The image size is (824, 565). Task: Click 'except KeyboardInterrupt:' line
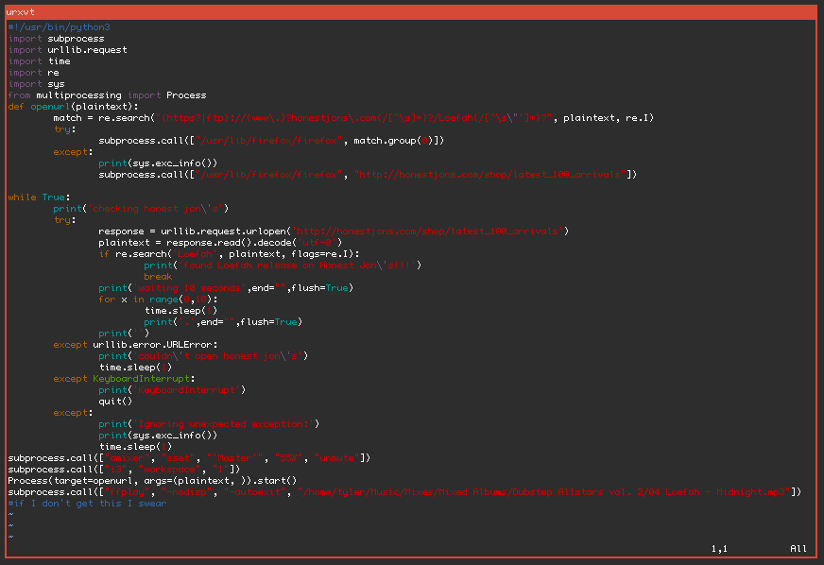click(x=124, y=379)
